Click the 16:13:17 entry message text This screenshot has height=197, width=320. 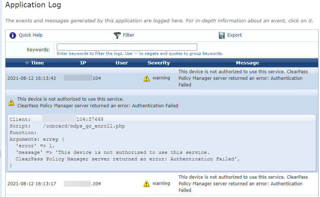click(x=243, y=184)
